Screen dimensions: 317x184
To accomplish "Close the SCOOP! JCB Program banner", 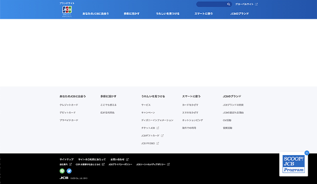I will pos(307,153).
